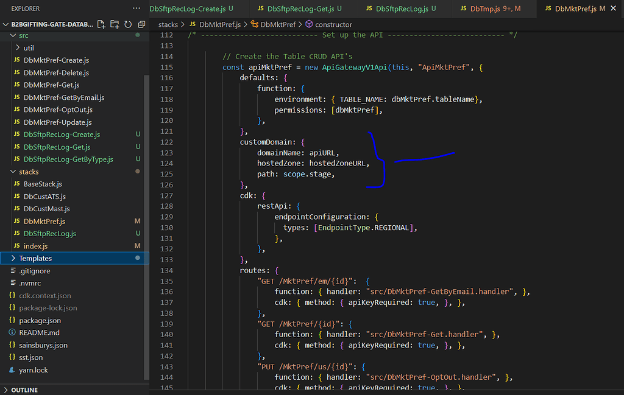Image resolution: width=624 pixels, height=395 pixels.
Task: Open the DbSftpRecLog-Get.js tab
Action: point(296,9)
